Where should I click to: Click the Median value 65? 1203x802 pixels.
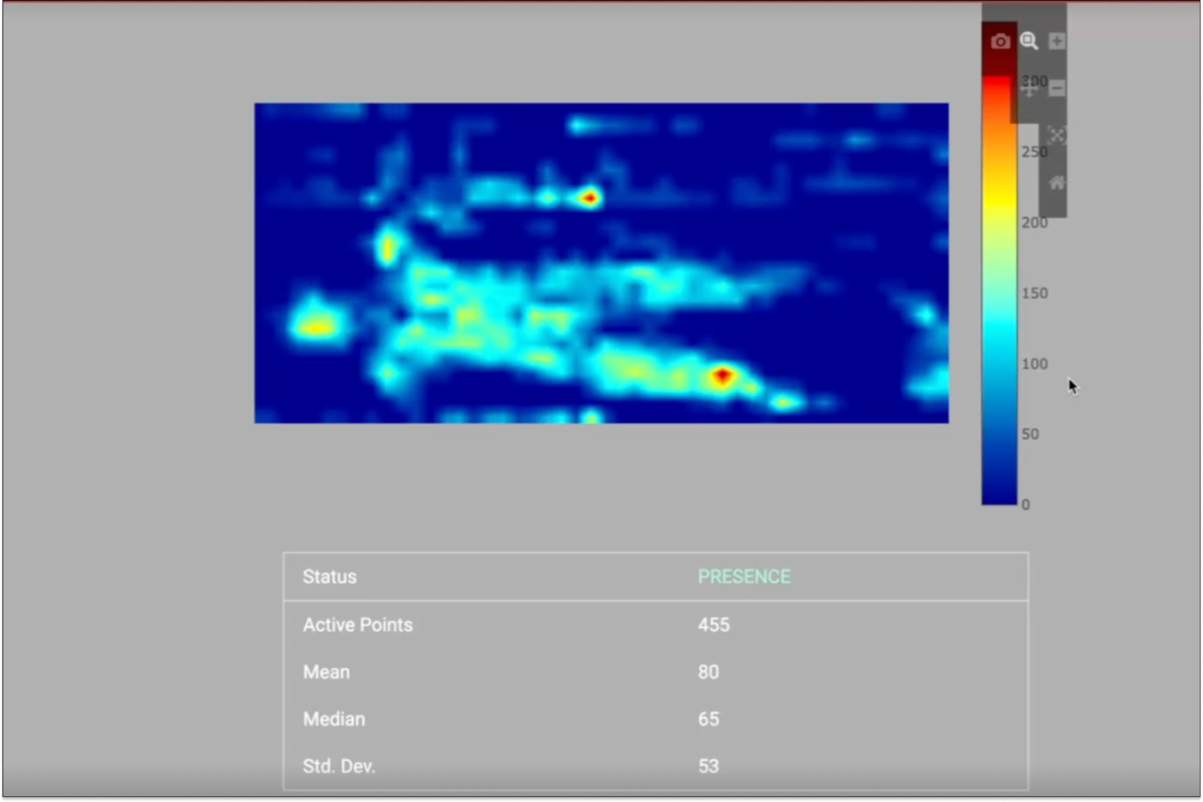click(709, 719)
